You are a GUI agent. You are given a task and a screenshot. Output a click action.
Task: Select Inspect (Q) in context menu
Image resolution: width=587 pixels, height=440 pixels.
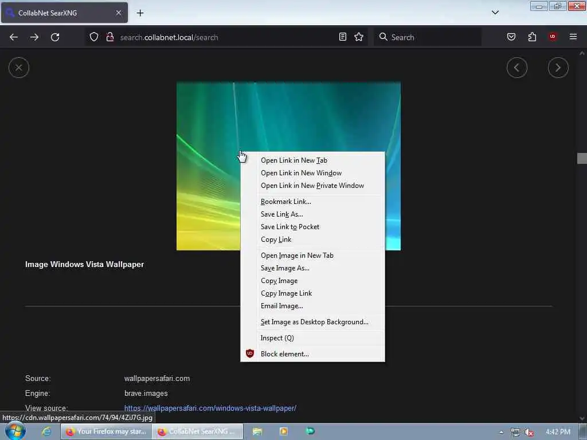[x=312, y=338]
